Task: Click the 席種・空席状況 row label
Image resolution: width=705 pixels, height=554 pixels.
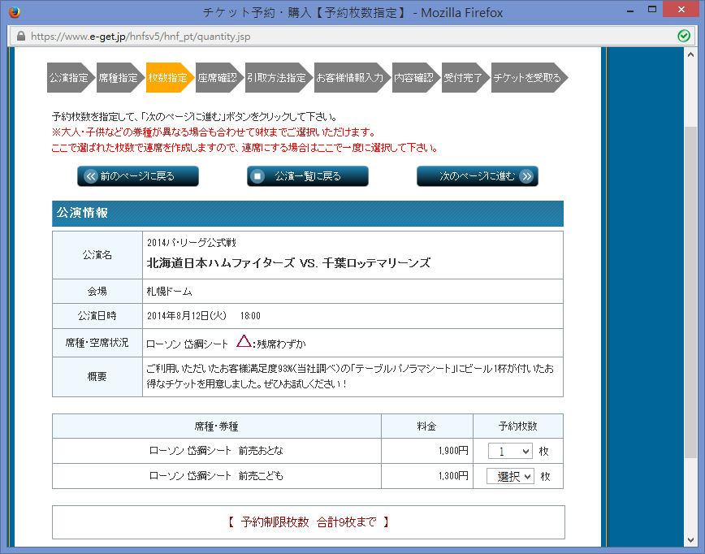Action: pos(97,343)
